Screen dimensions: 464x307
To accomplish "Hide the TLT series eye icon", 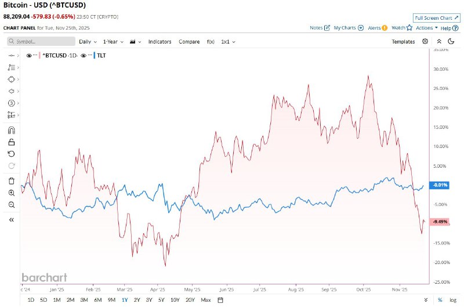I will tap(84, 55).
